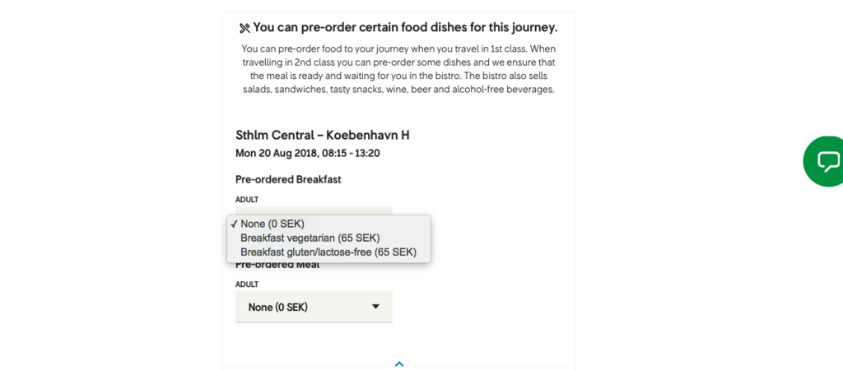This screenshot has height=370, width=843.
Task: Click the description paragraph about pre-ordering food
Action: point(399,69)
